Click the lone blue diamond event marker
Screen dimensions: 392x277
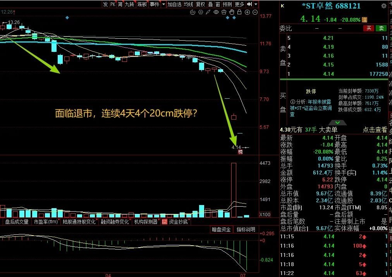coord(67,17)
